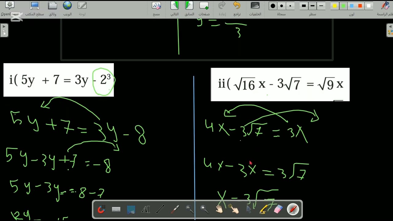The image size is (393, 221).
Task: Select the red pen tool
Action: [x=293, y=209]
